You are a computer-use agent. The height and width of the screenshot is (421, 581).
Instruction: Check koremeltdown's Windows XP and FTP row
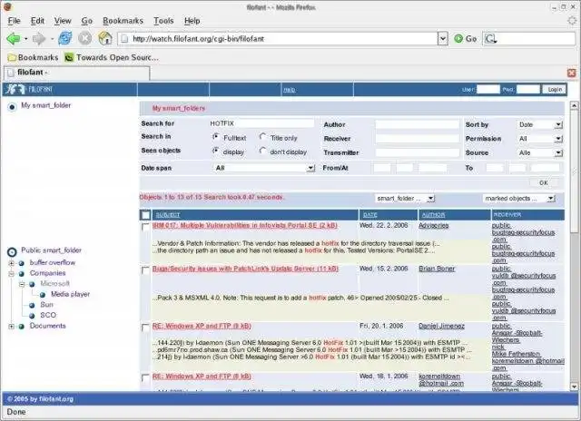tap(145, 377)
